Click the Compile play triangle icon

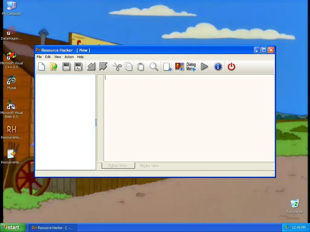click(204, 67)
